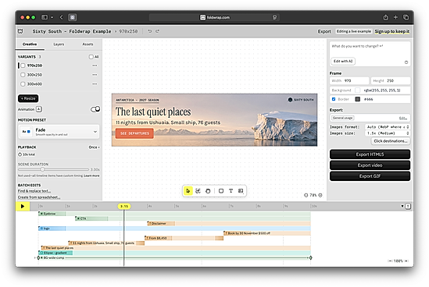Open options menu for 970x250 variant
The height and width of the screenshot is (287, 429).
(x=95, y=66)
